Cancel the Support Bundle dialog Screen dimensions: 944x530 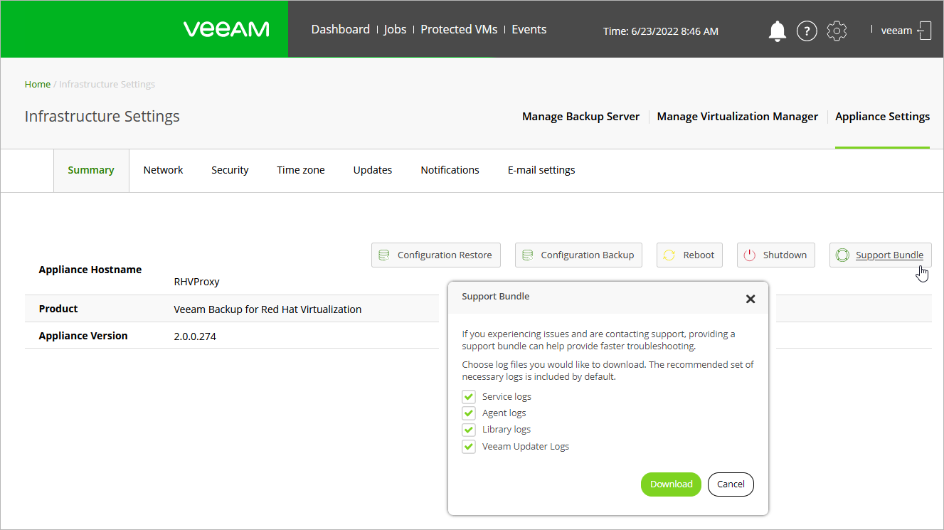[731, 484]
